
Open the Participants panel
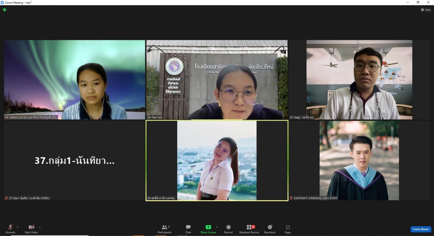pyautogui.click(x=165, y=228)
